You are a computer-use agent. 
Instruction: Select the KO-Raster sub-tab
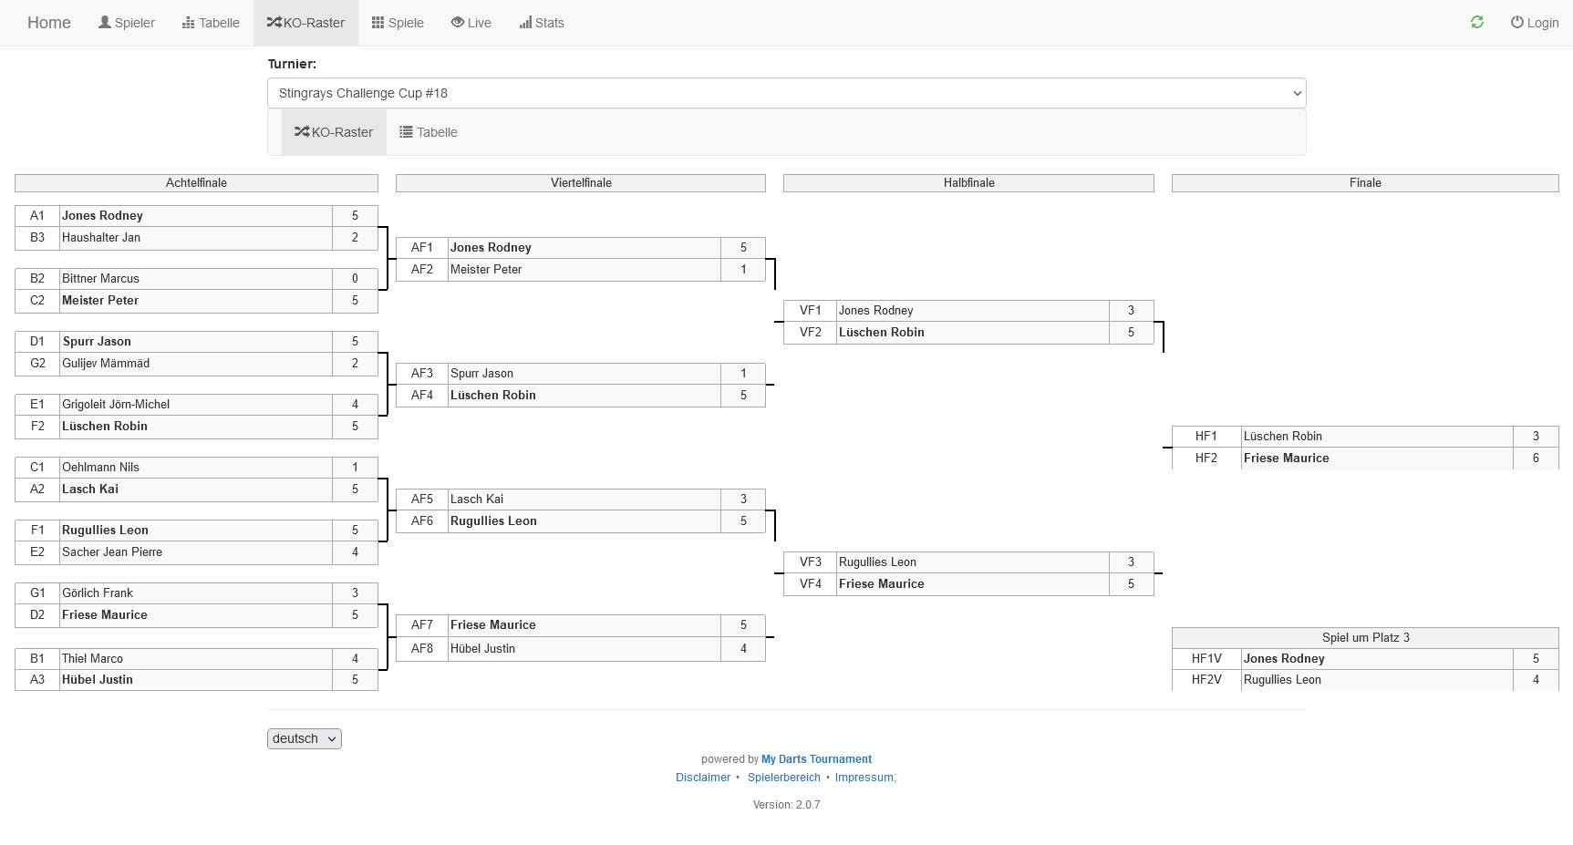tap(334, 132)
